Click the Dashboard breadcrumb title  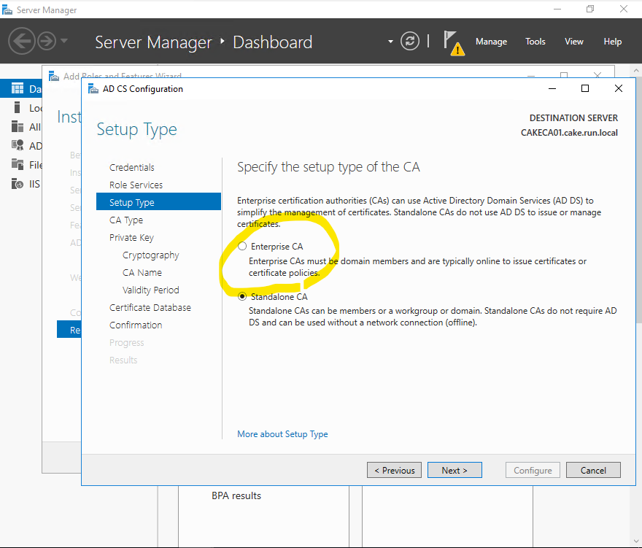coord(273,42)
